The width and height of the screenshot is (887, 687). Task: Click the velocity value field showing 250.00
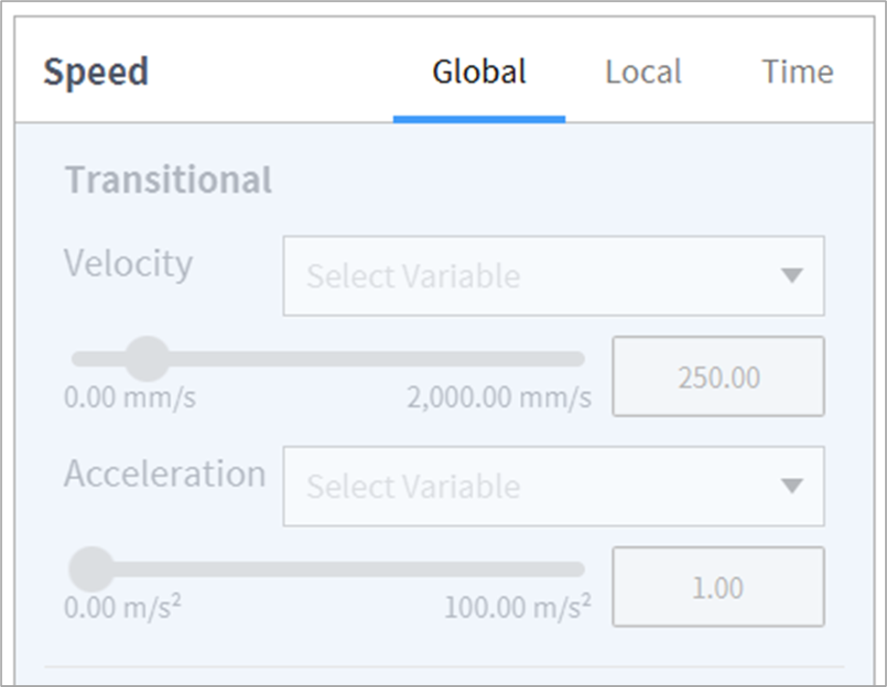718,376
